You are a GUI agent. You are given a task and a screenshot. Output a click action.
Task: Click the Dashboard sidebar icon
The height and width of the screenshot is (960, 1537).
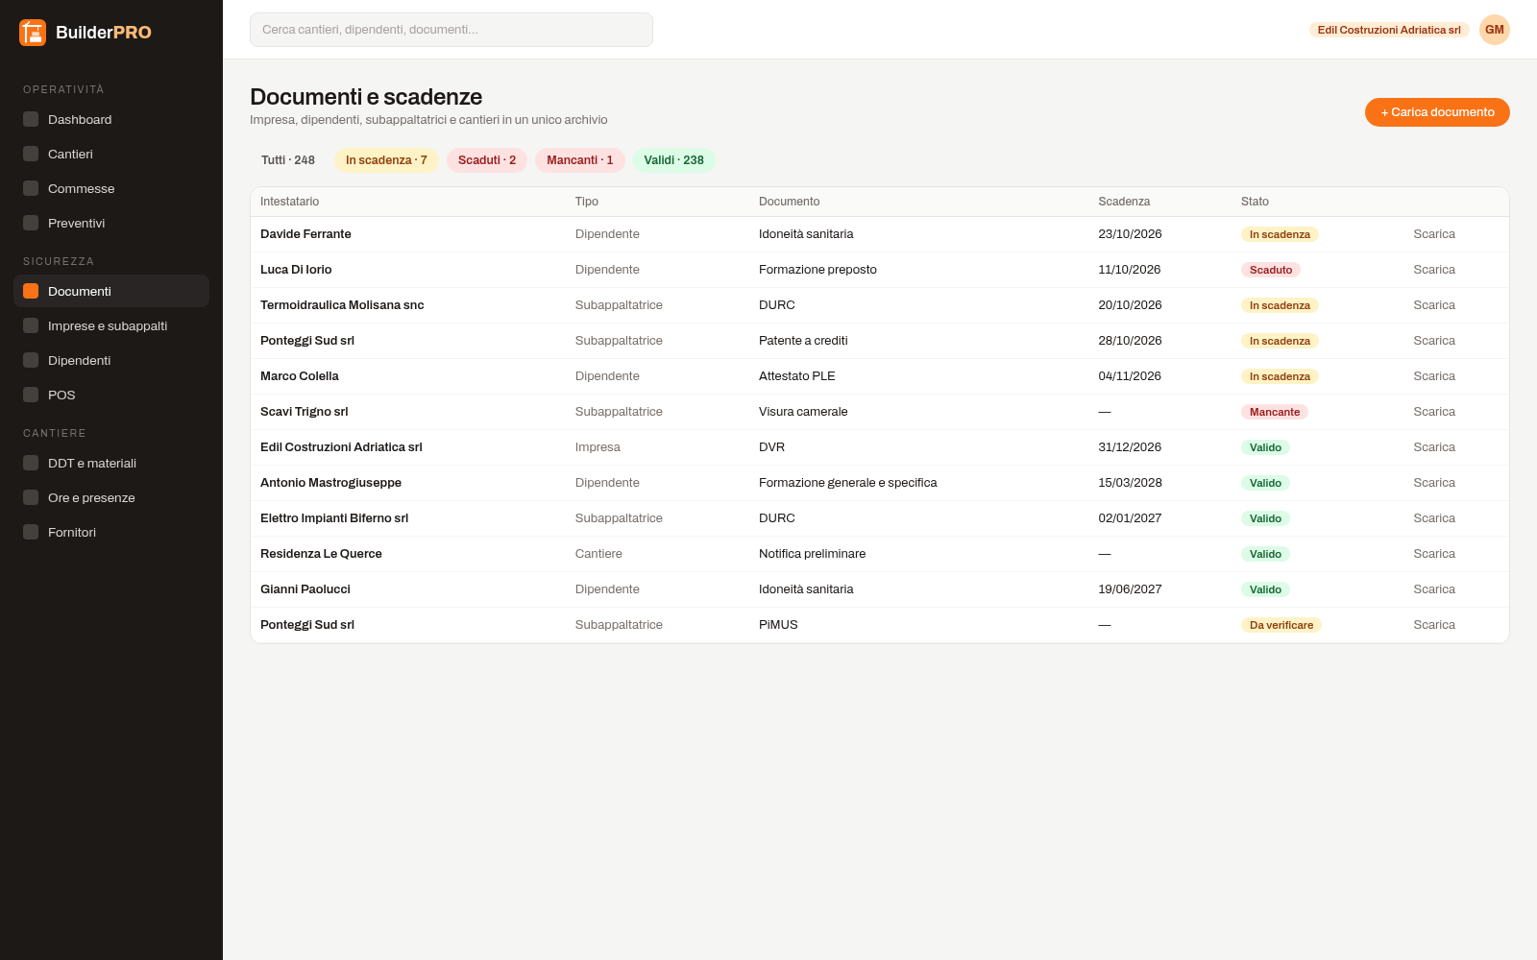[x=31, y=119]
